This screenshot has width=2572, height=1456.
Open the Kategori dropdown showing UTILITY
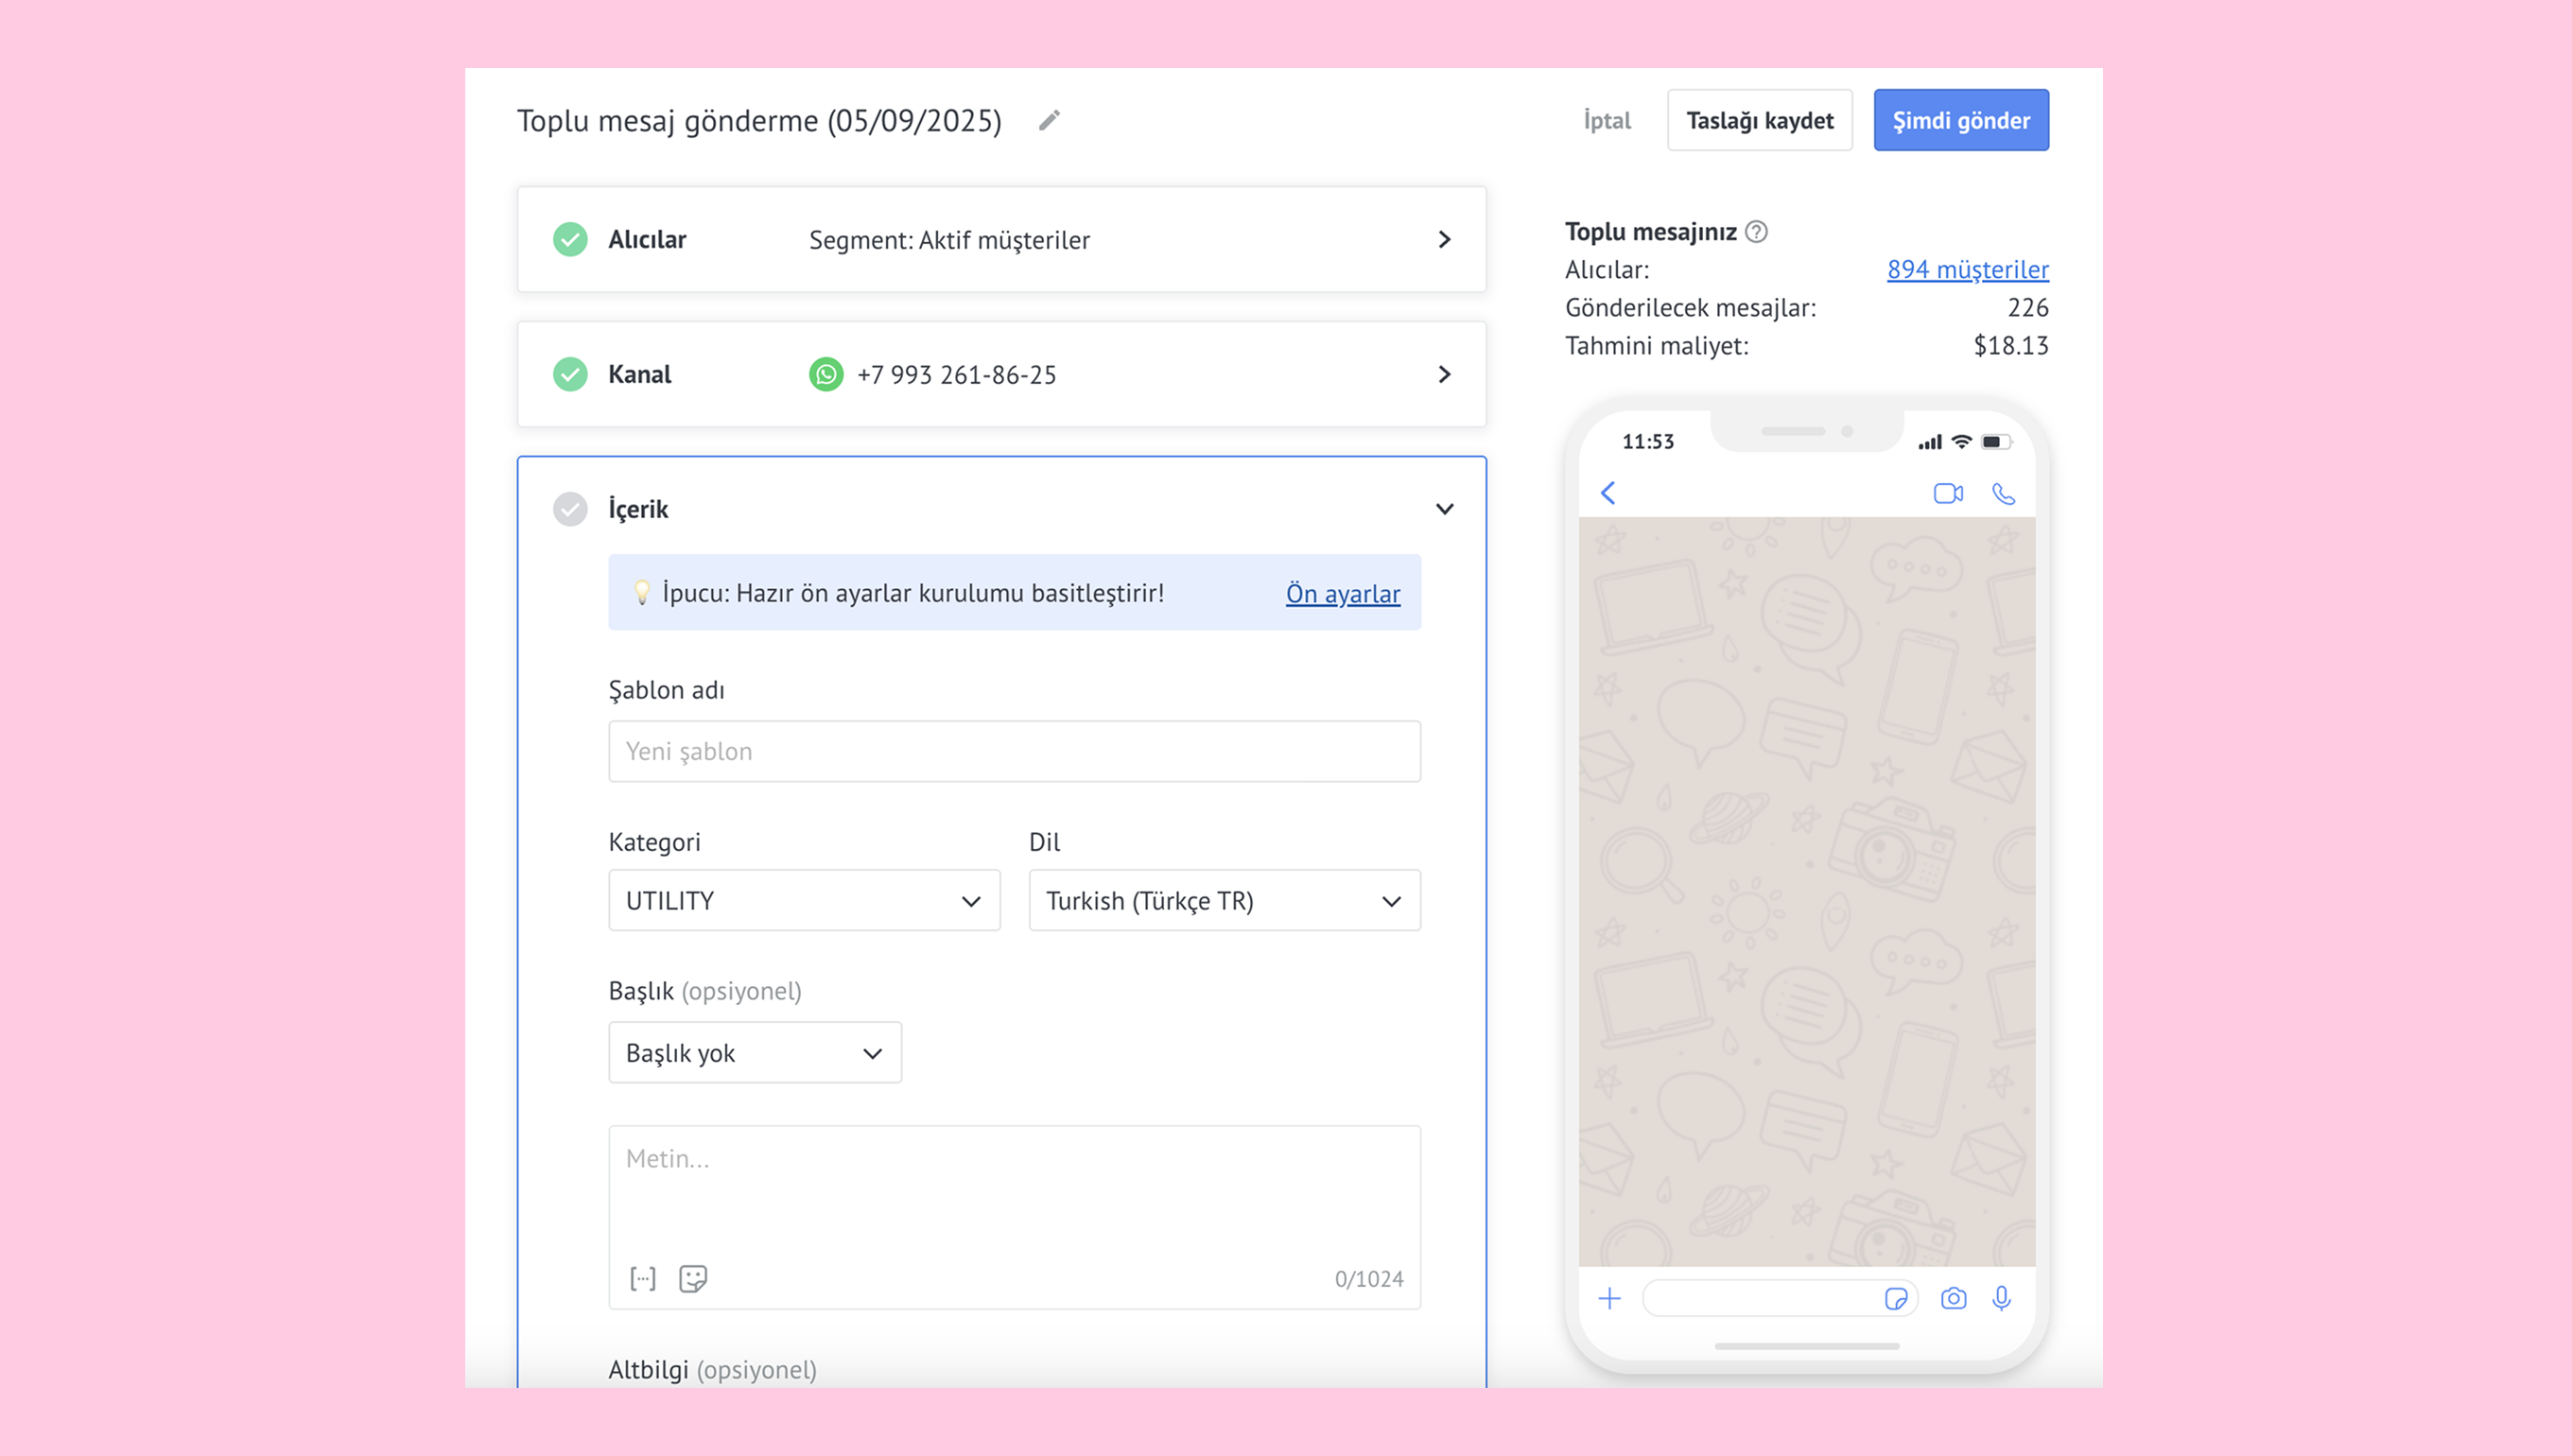pos(803,900)
